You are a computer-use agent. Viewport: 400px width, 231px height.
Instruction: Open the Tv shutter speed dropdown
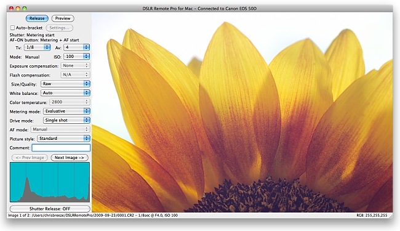coord(38,47)
